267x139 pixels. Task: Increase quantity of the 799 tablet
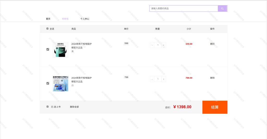[164, 79]
